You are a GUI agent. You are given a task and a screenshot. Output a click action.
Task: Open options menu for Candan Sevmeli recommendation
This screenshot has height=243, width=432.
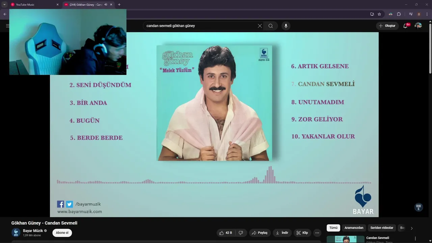[x=415, y=238]
